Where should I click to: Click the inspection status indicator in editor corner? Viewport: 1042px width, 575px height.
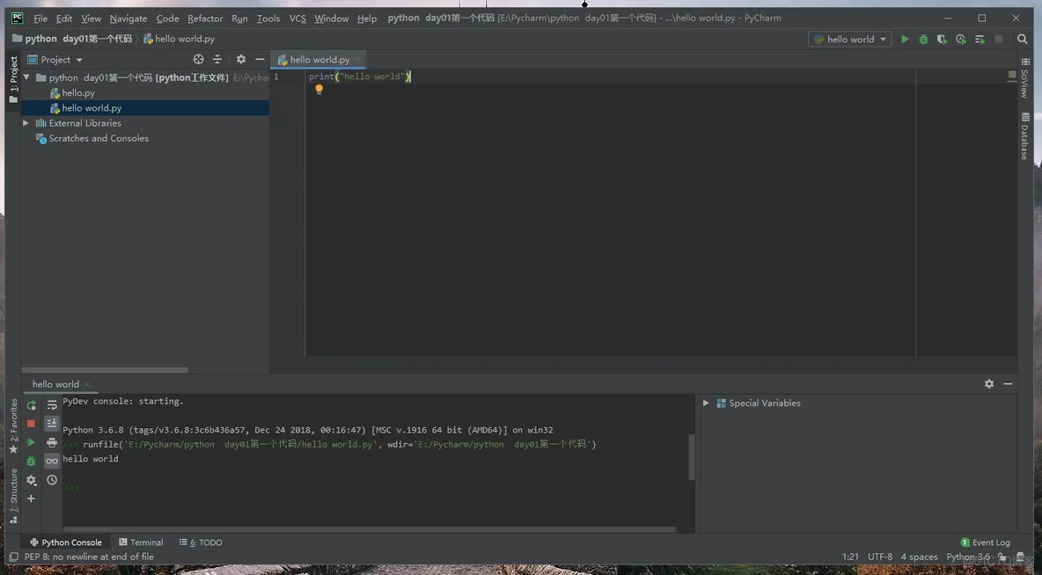click(1011, 75)
